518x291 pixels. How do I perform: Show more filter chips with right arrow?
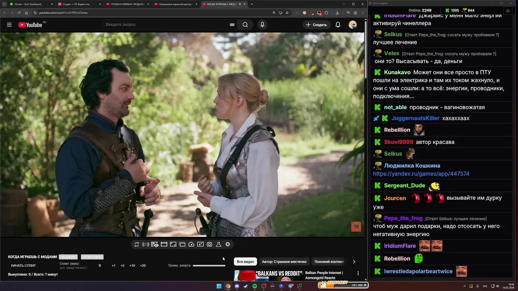(x=354, y=261)
